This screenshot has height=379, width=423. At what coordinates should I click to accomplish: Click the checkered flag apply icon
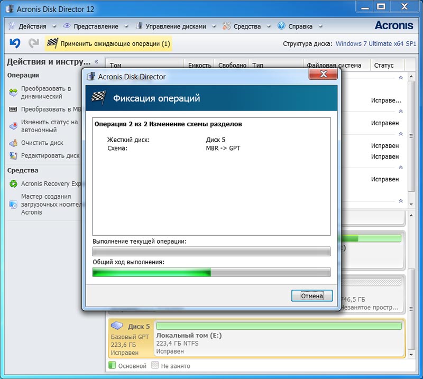[x=52, y=43]
